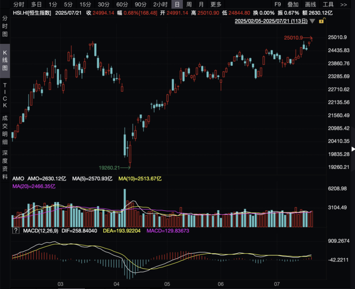
Task: Click the date range 2025/02/05-2025/07/21 link
Action: click(271, 21)
